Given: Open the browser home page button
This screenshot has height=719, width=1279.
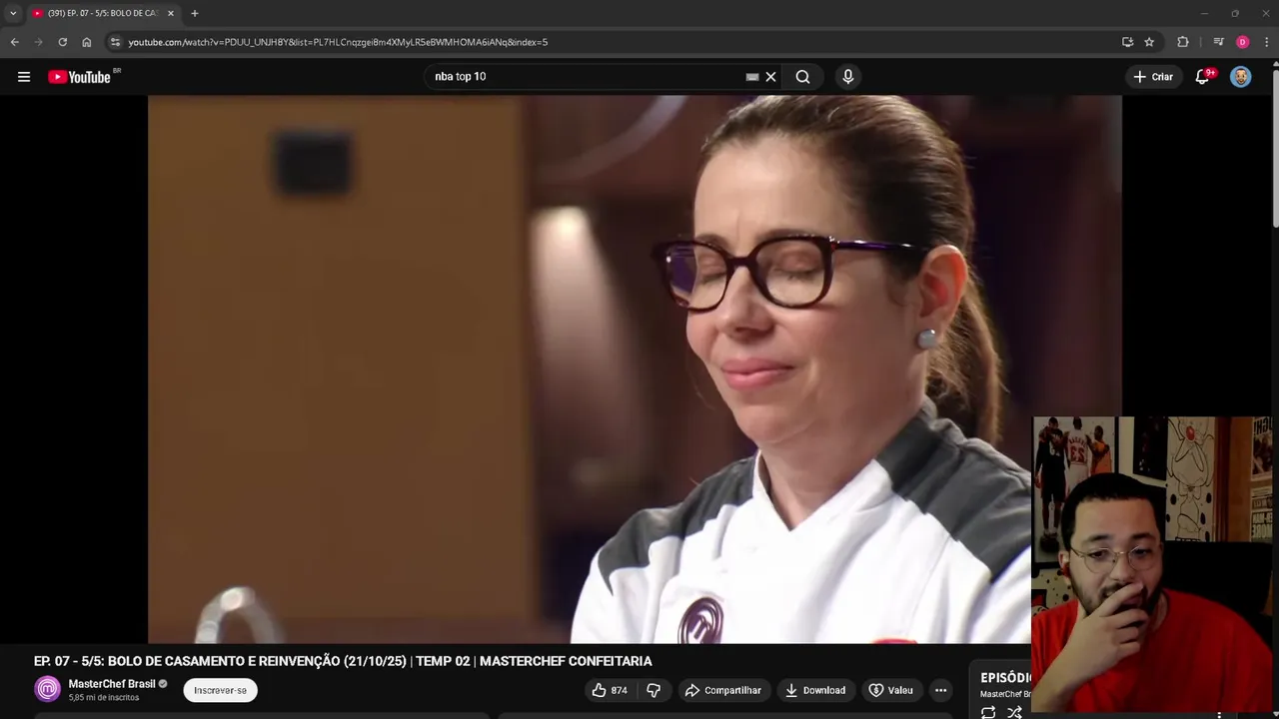Looking at the screenshot, I should click(87, 42).
